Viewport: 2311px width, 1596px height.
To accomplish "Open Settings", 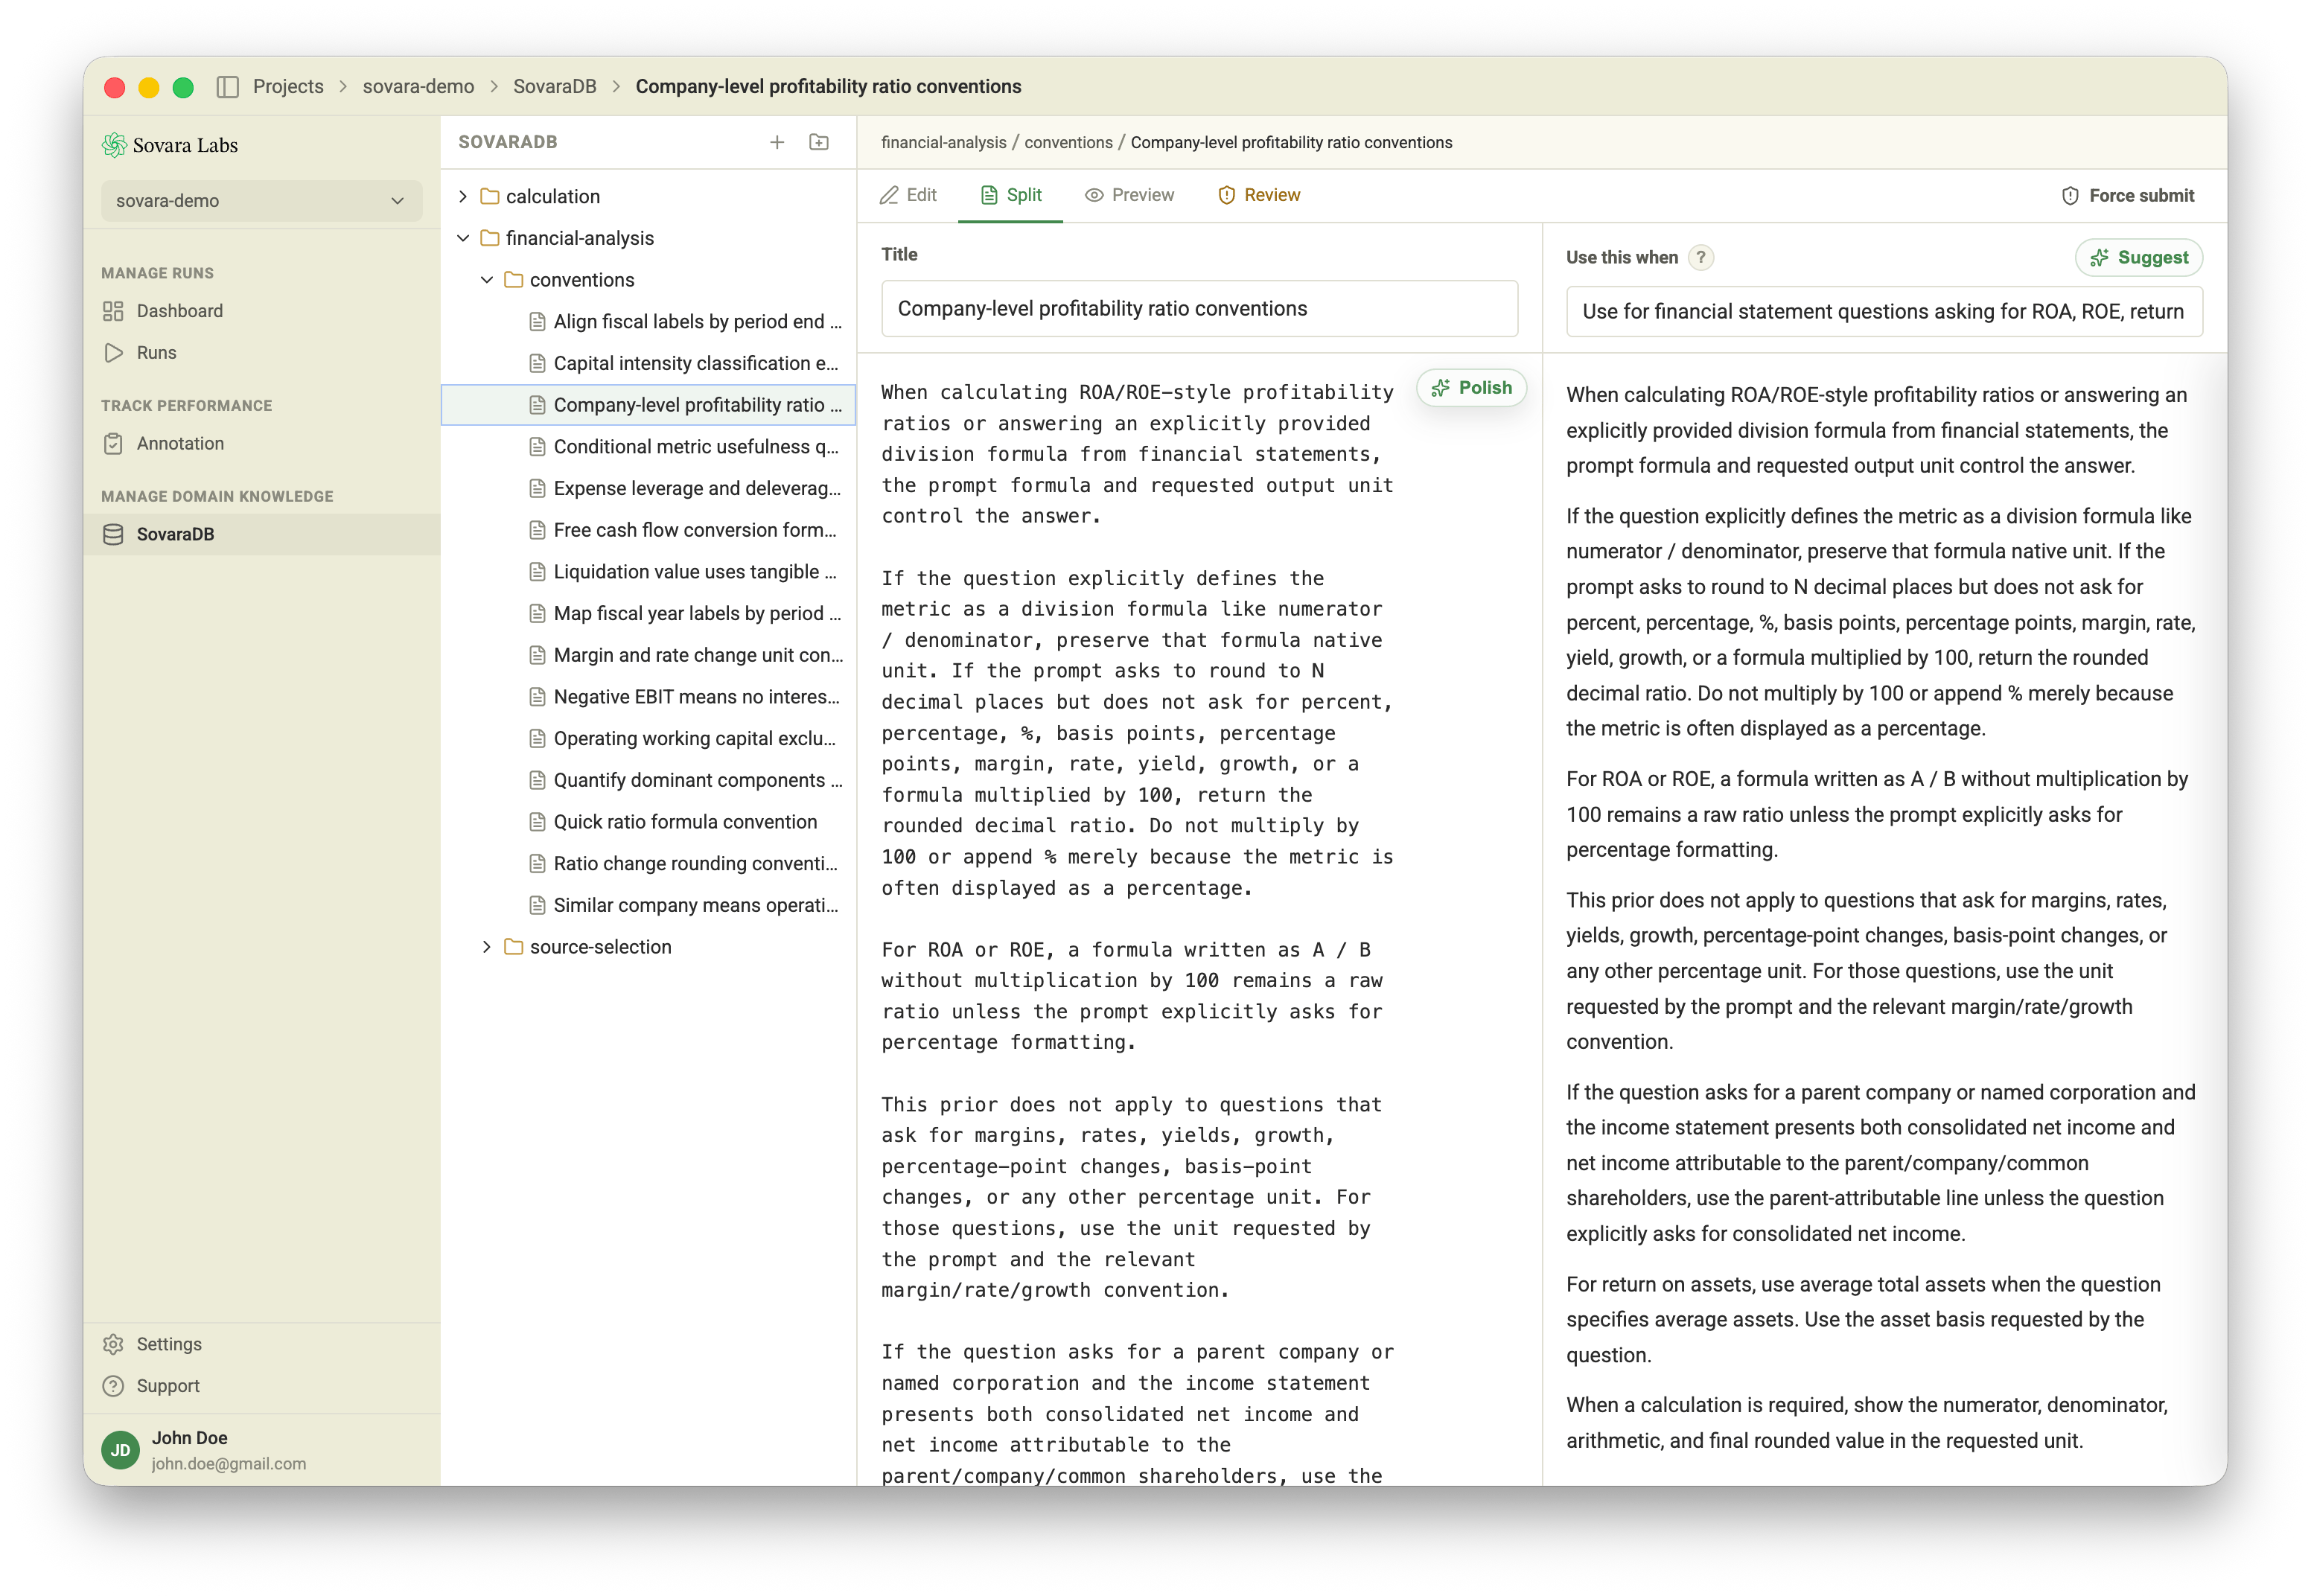I will [262, 1344].
